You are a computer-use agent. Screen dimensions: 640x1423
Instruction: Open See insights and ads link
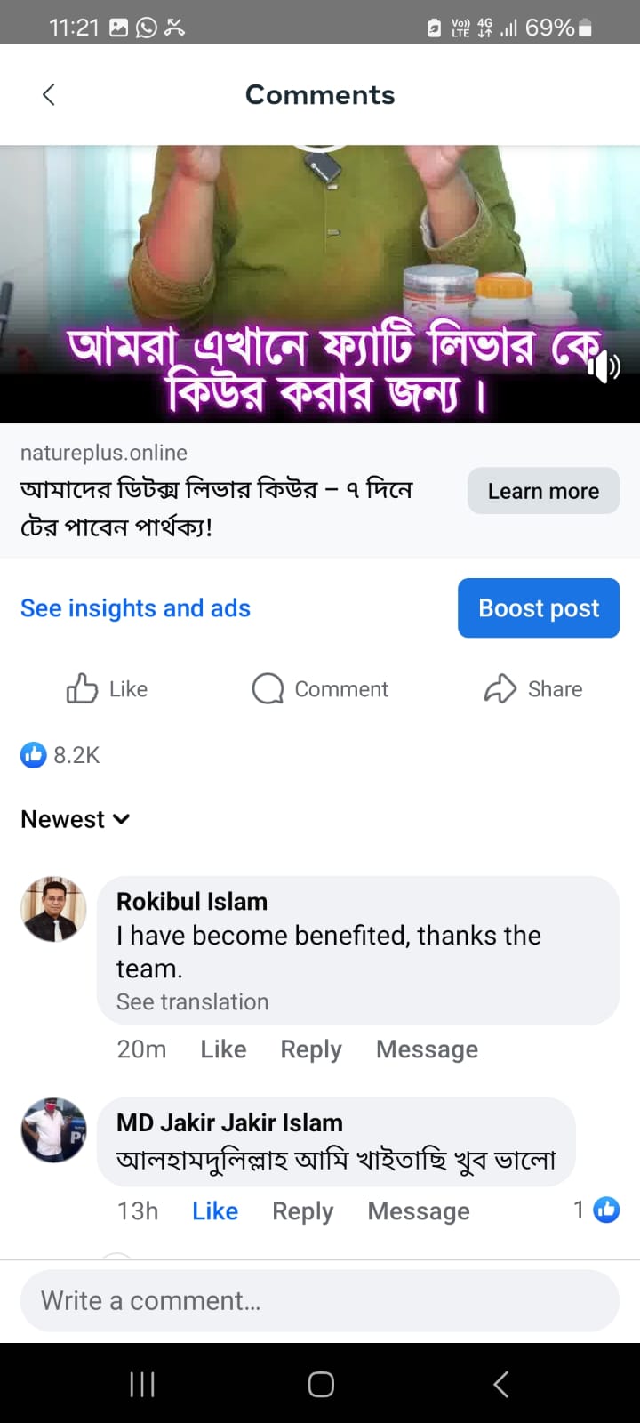(x=135, y=608)
